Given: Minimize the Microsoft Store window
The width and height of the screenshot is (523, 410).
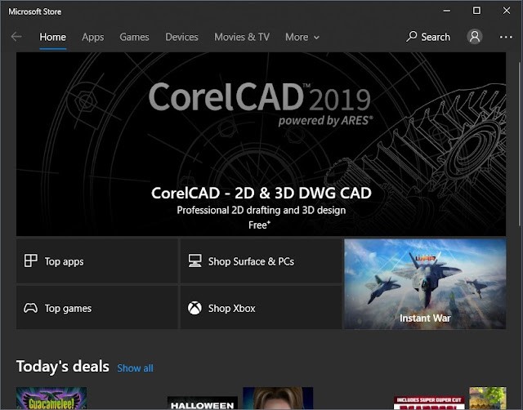Looking at the screenshot, I should [x=447, y=11].
